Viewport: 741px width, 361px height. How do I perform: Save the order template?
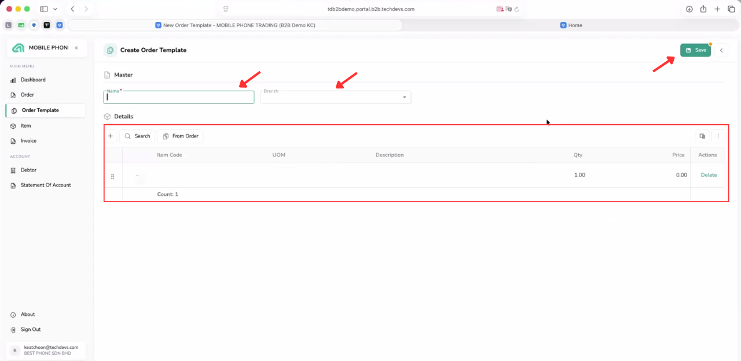tap(695, 50)
